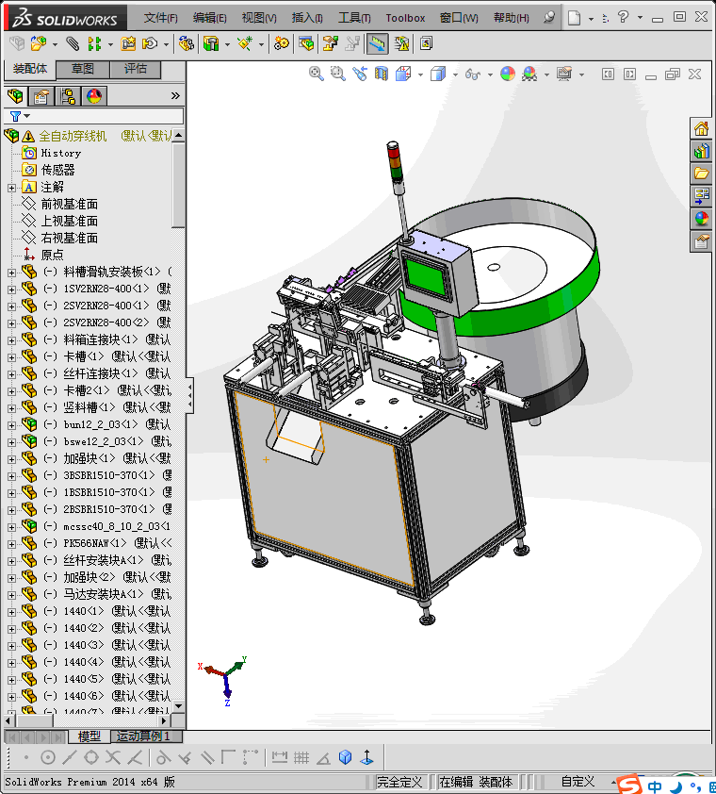The height and width of the screenshot is (794, 716).
Task: Open the display style dropdown arrow
Action: click(455, 74)
